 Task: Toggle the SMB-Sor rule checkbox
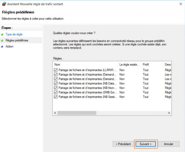[55, 92]
